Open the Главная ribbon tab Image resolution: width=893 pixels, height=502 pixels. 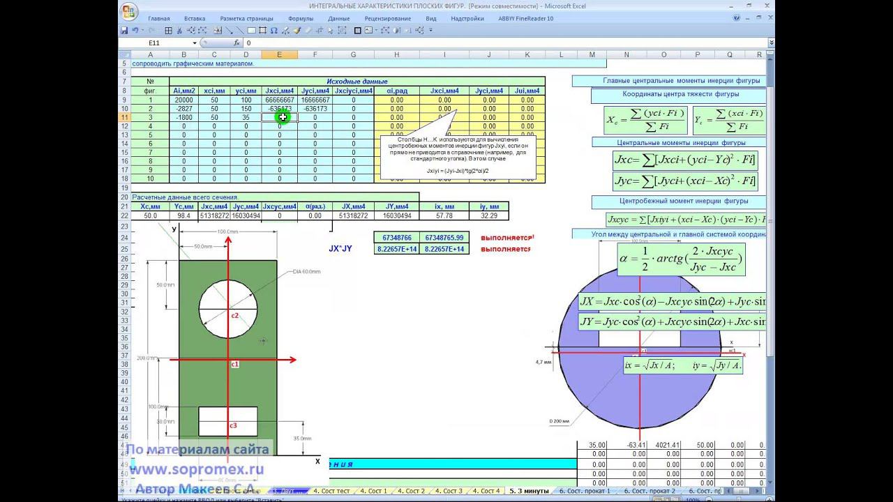click(158, 19)
